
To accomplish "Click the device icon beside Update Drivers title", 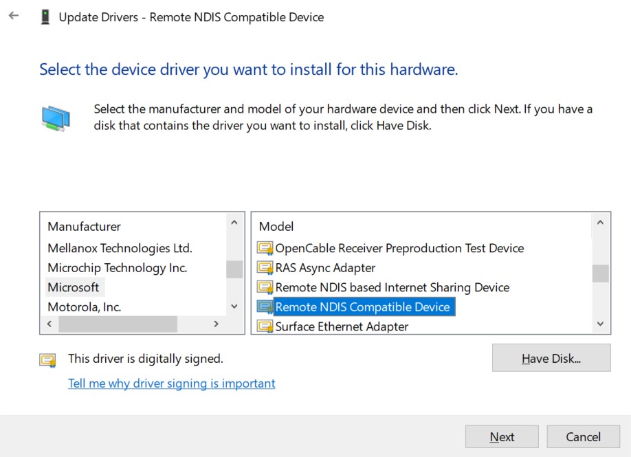I will [45, 17].
